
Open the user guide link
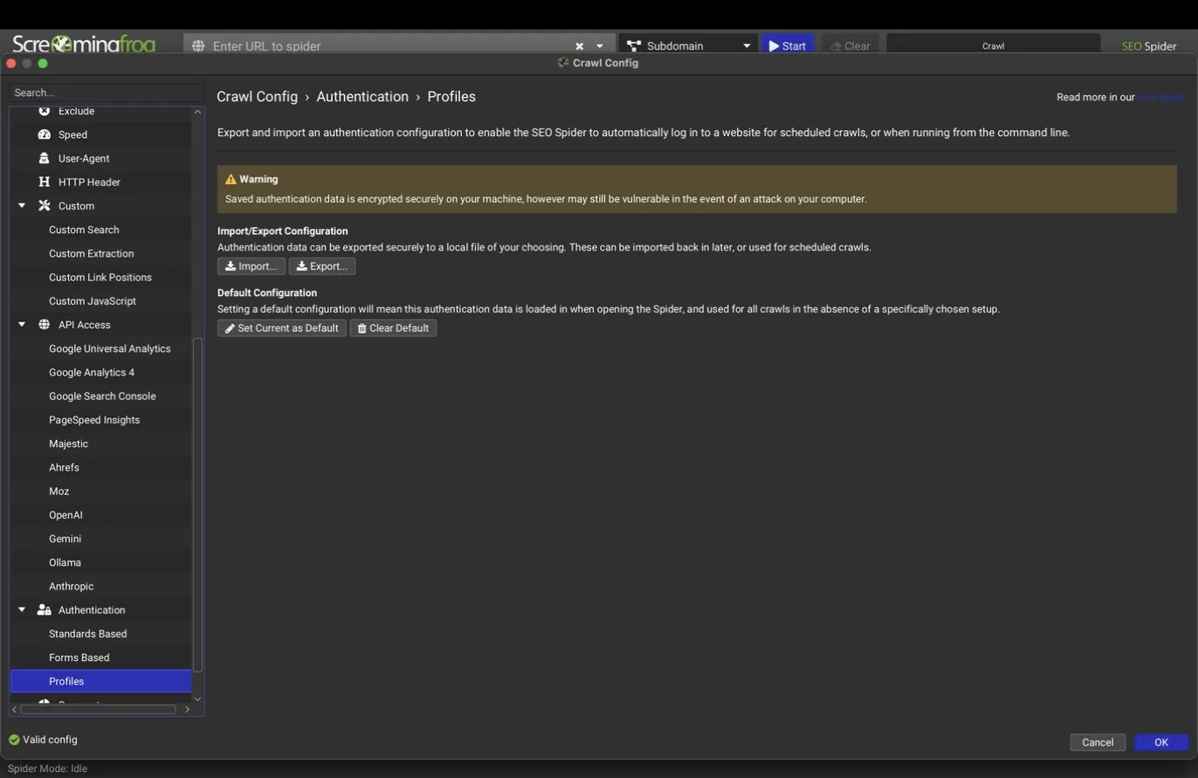tap(1161, 97)
